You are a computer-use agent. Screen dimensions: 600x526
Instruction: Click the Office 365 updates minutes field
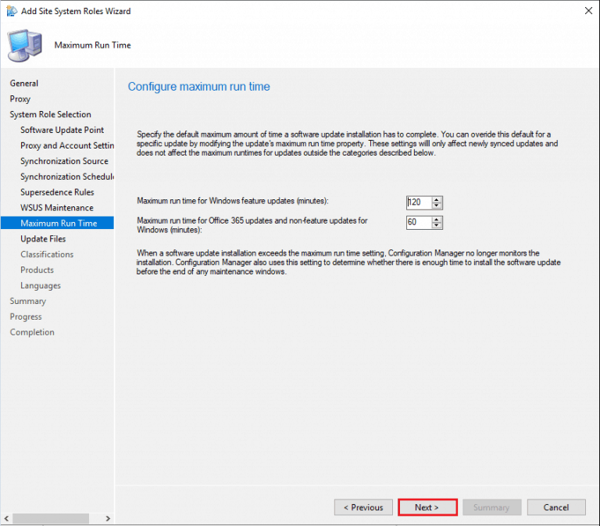[418, 223]
